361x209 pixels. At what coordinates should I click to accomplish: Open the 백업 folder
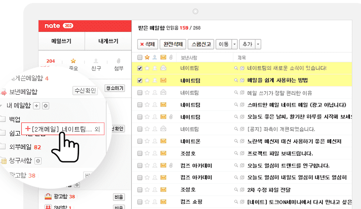click(15, 119)
